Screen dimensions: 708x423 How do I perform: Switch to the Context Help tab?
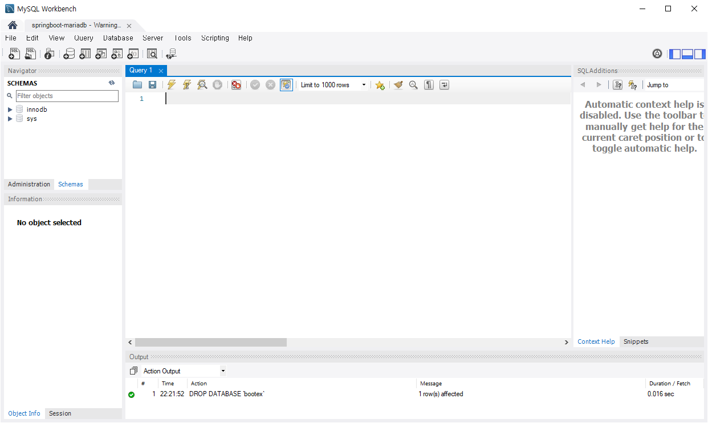[596, 341]
